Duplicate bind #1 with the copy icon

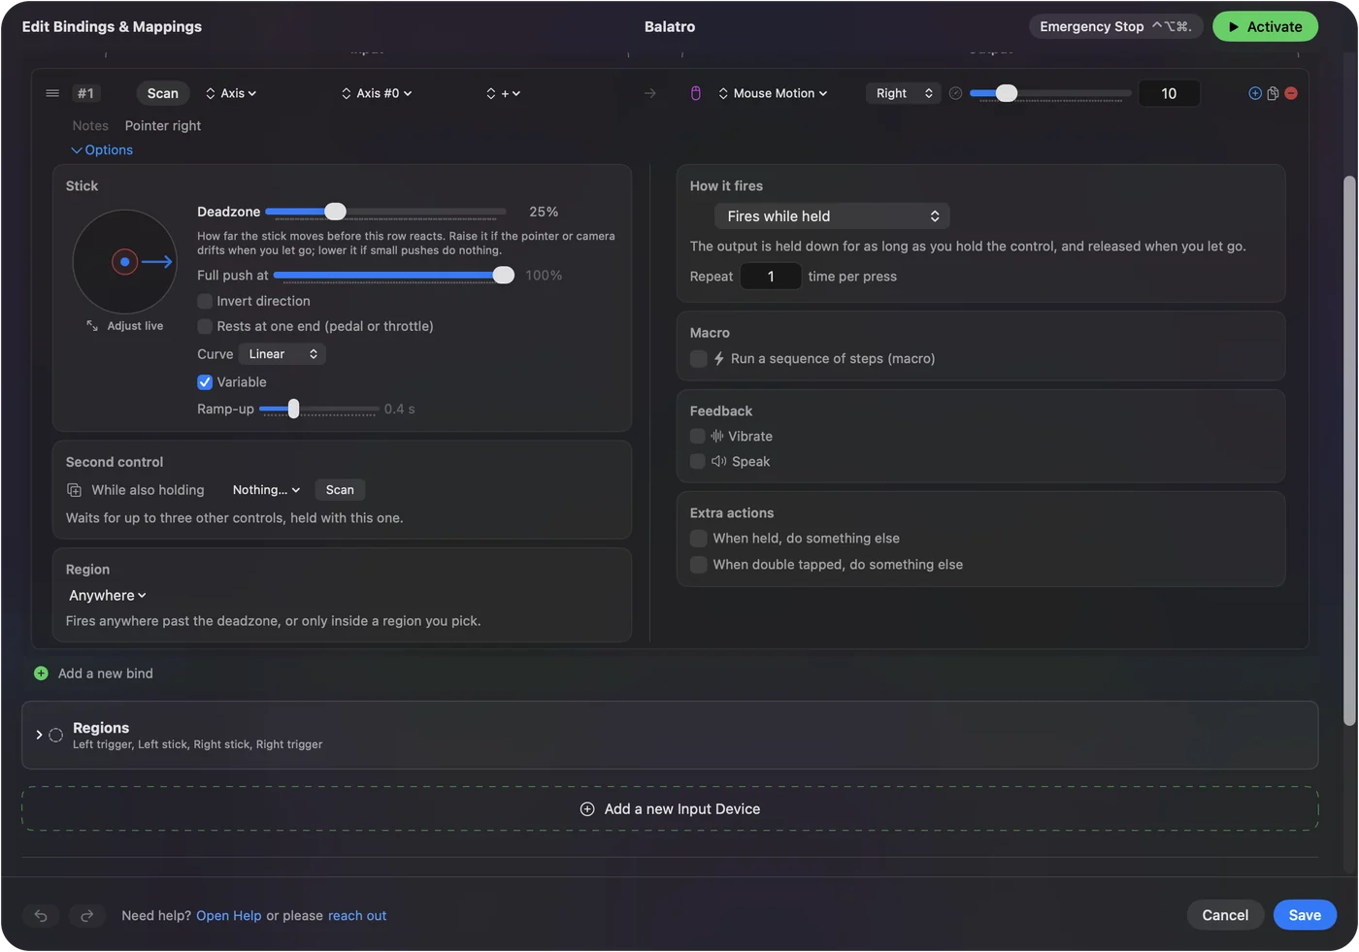1273,93
